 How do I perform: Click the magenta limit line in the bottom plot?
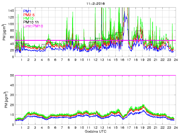tap(95, 75)
